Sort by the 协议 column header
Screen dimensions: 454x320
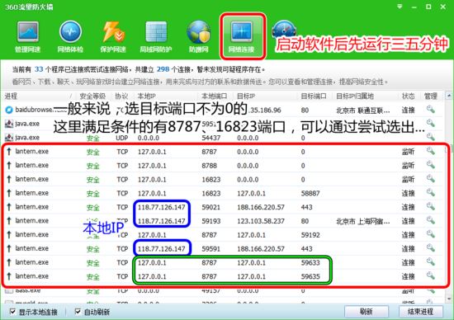pyautogui.click(x=121, y=96)
